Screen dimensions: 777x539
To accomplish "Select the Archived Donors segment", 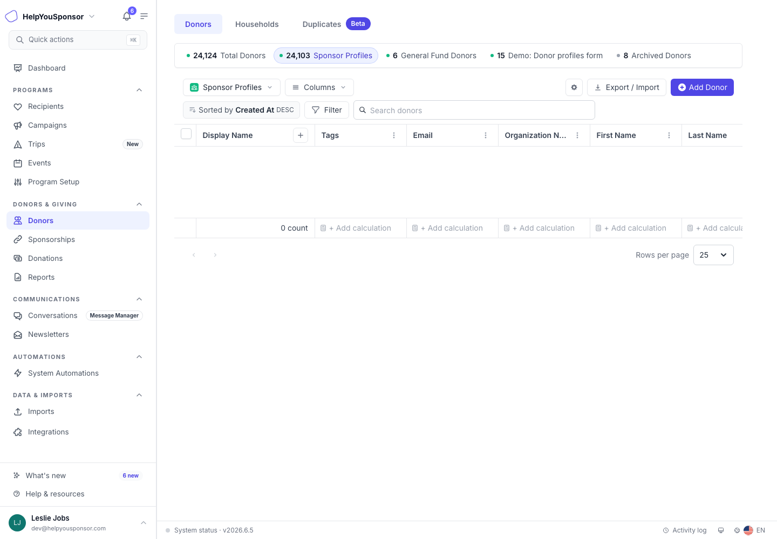I will pos(654,56).
